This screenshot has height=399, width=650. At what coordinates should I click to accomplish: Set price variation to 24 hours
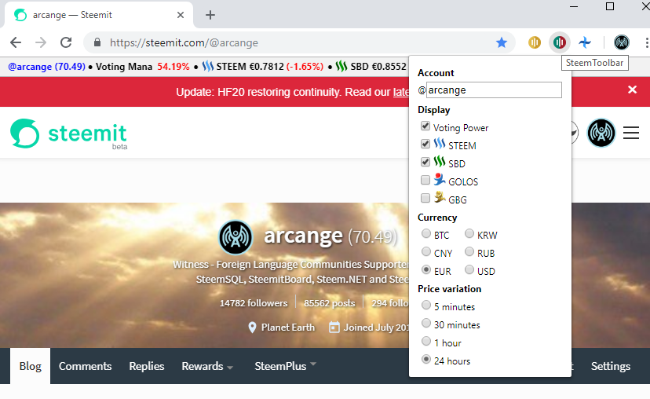click(426, 359)
